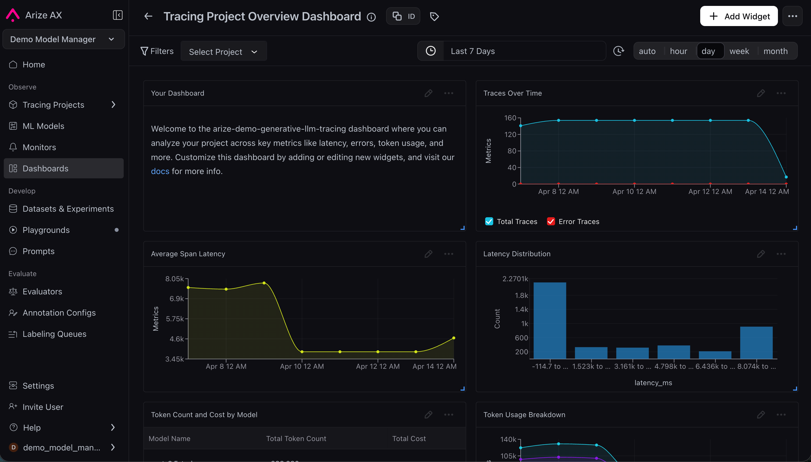Collapse the sidebar panel icon

click(x=118, y=15)
